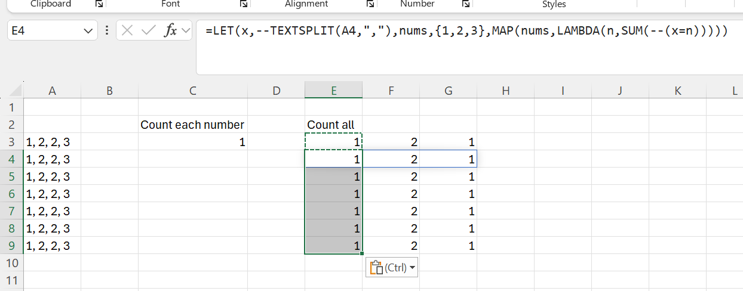This screenshot has height=291, width=743.
Task: Click cell G4 with value 1
Action: [x=448, y=159]
